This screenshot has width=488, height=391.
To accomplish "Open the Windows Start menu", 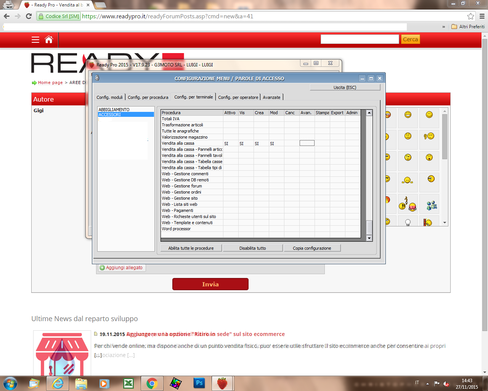I will click(10, 383).
